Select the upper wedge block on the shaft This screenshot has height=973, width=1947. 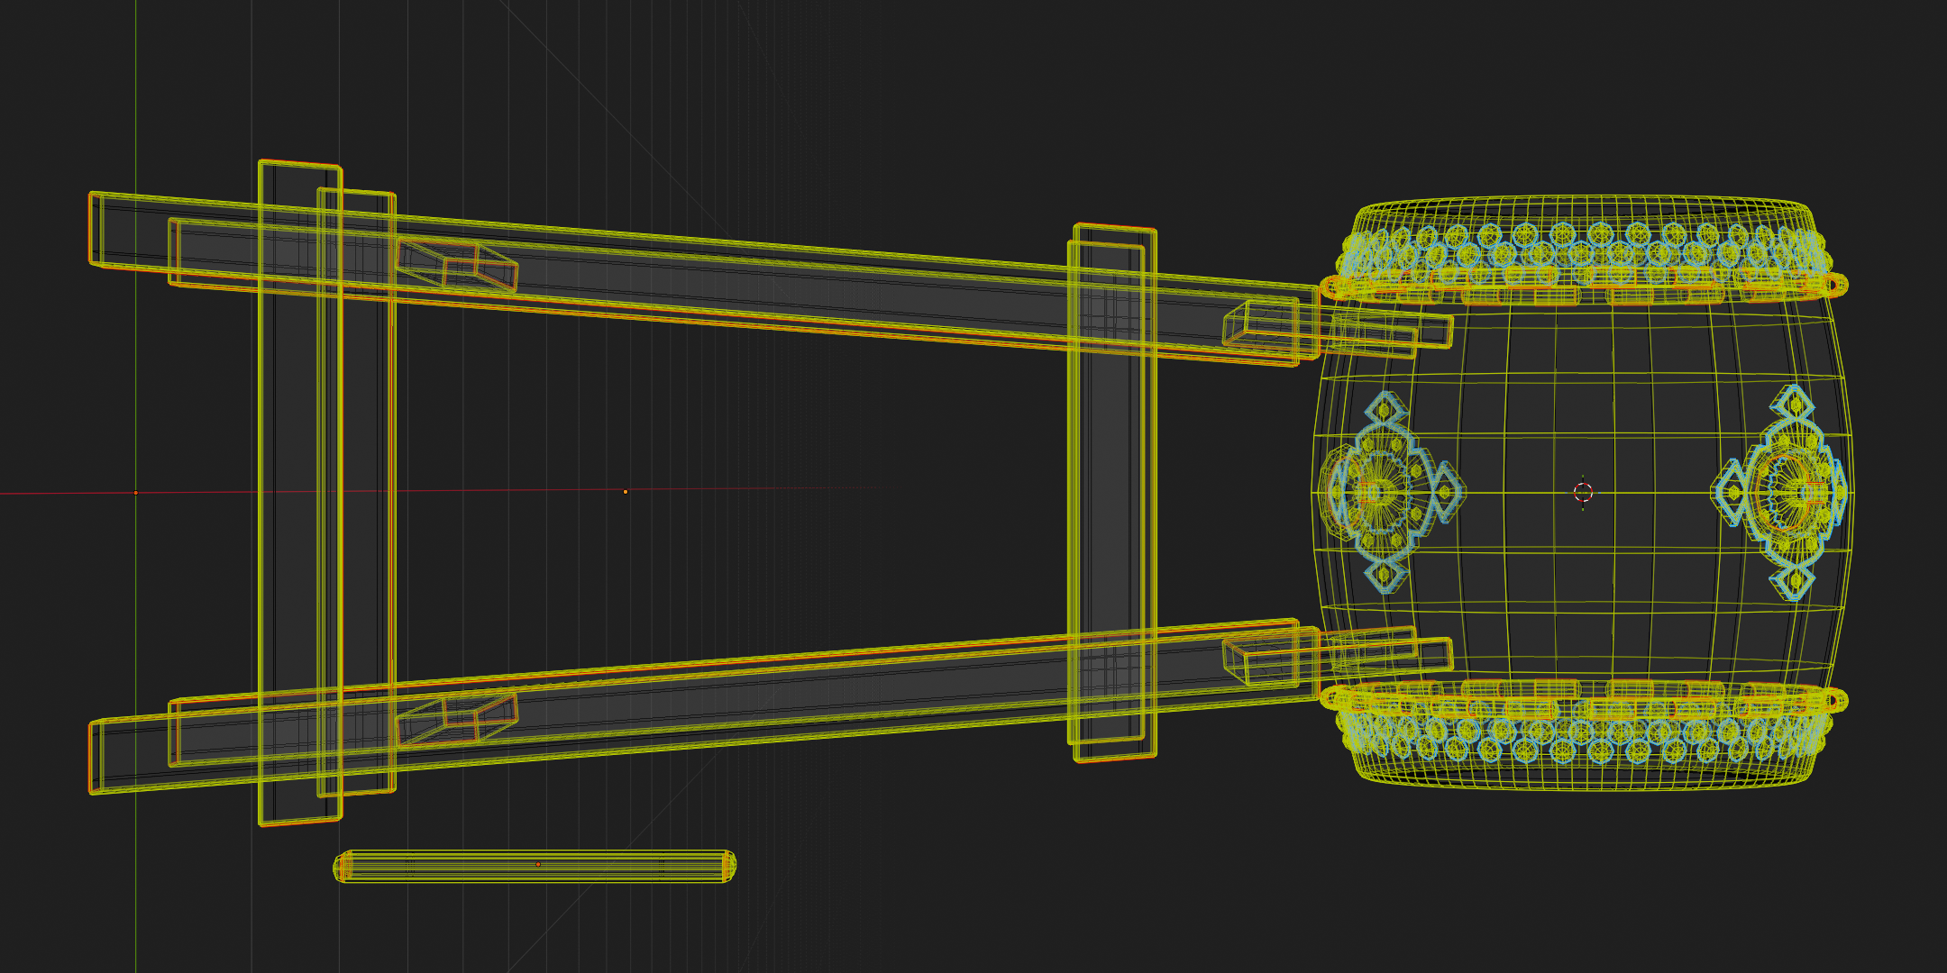457,264
